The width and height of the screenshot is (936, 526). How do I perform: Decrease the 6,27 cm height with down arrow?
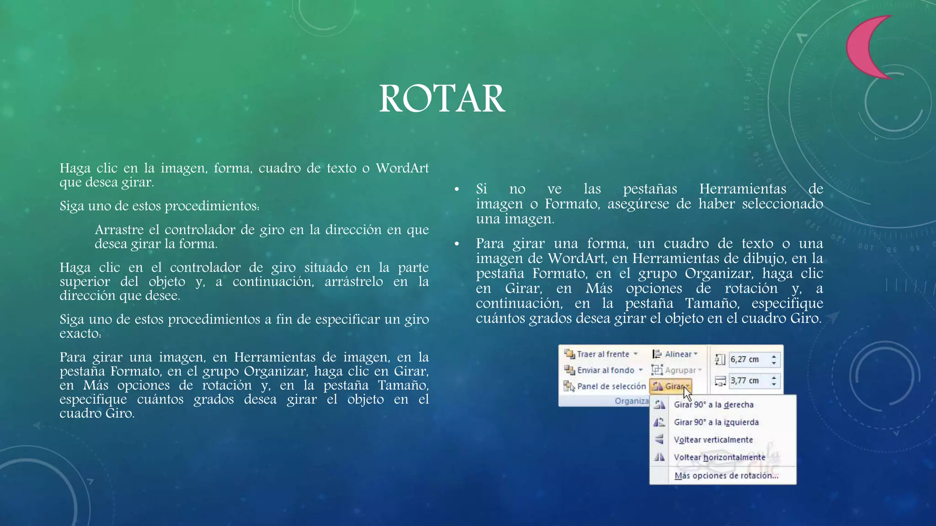[x=774, y=363]
